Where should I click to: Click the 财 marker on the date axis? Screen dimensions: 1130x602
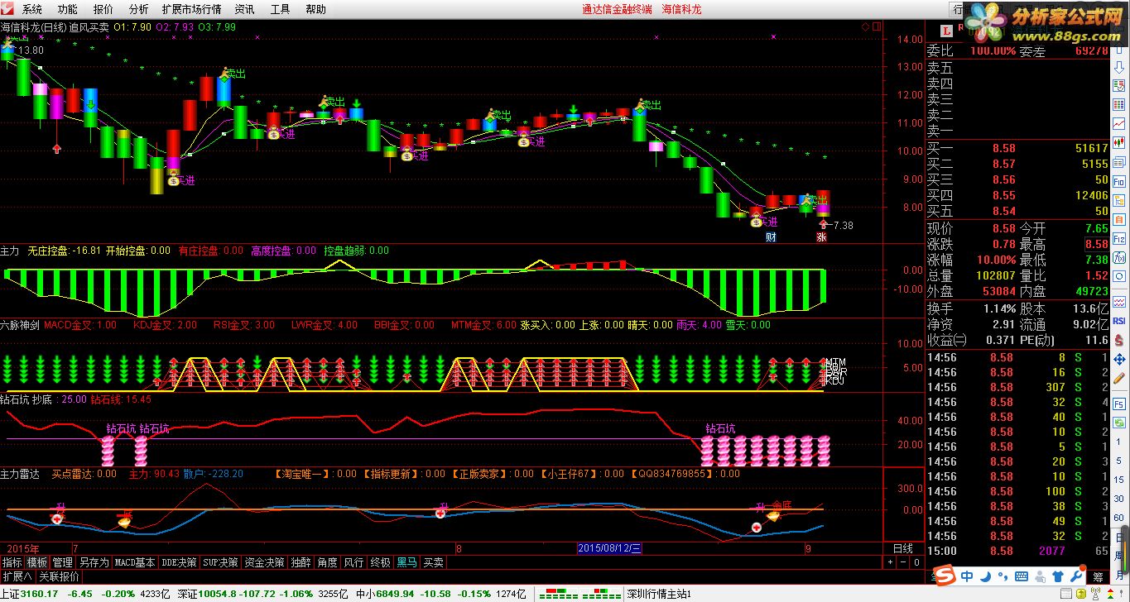770,236
